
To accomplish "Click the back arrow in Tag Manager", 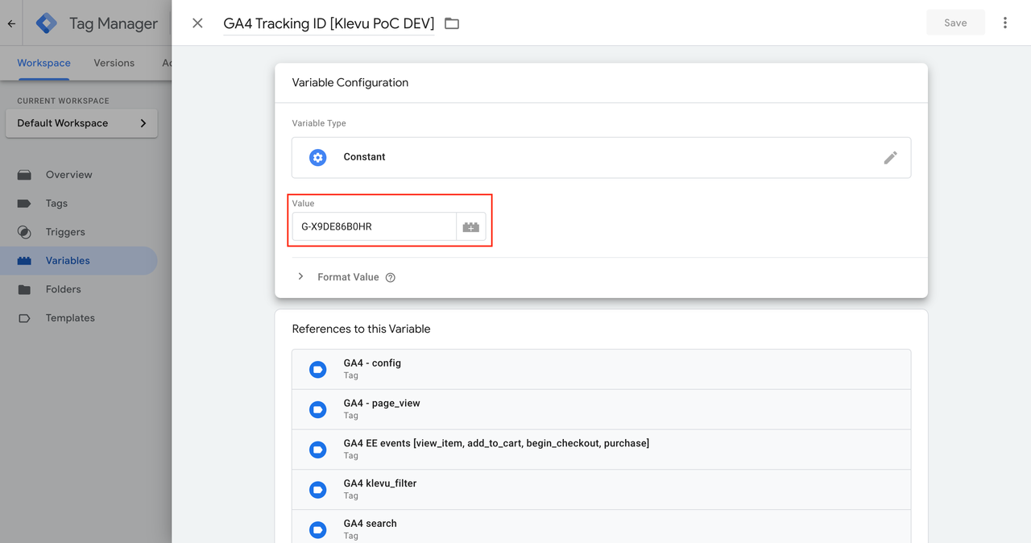I will click(11, 23).
